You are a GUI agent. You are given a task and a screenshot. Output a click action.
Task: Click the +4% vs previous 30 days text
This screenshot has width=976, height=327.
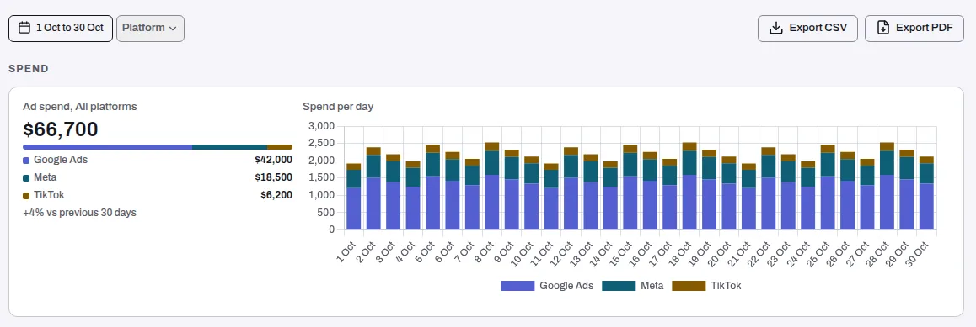click(x=80, y=213)
